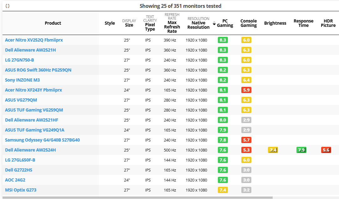Sort by Max Refresh Rate column header
The height and width of the screenshot is (199, 339).
172,27
